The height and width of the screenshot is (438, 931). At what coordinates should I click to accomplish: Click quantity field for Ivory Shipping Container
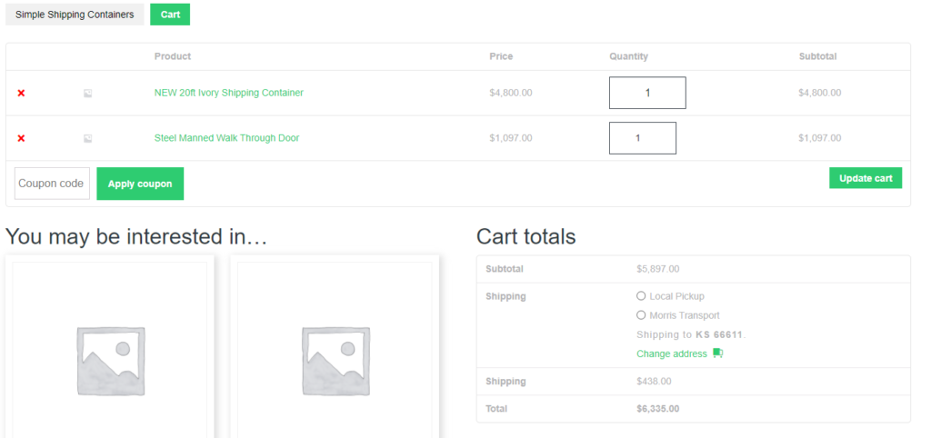click(x=646, y=93)
